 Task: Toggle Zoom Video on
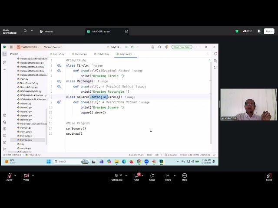click(x=26, y=177)
